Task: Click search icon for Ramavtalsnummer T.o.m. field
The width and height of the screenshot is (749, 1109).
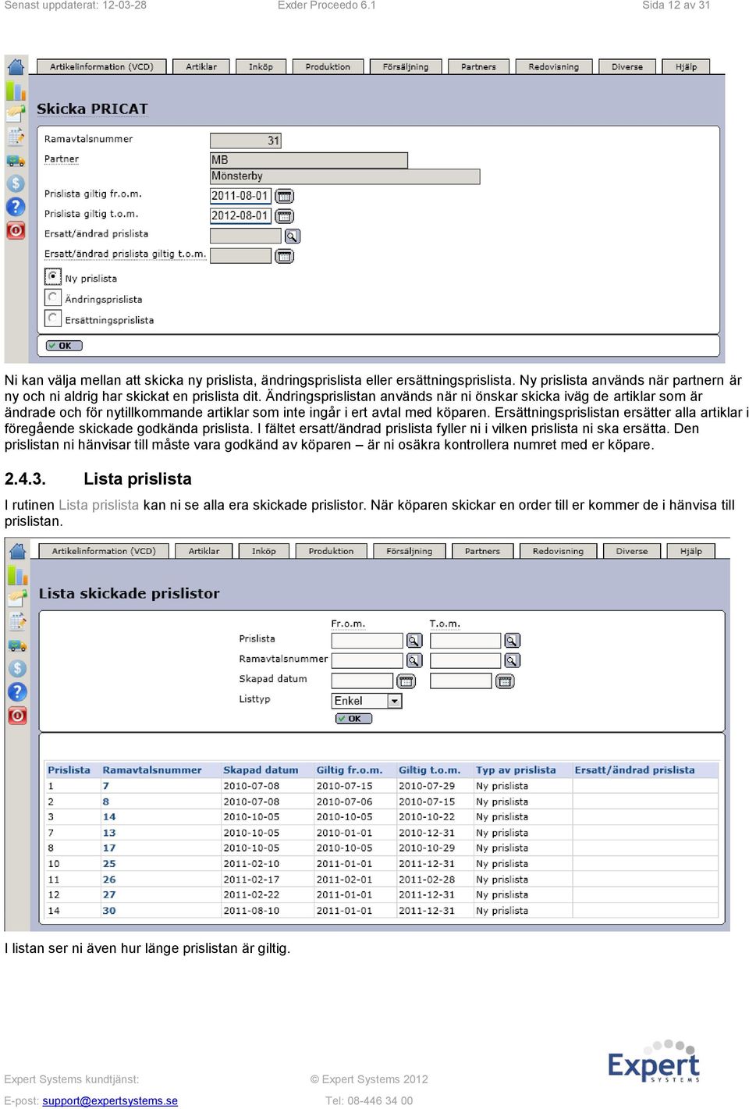Action: click(x=512, y=660)
